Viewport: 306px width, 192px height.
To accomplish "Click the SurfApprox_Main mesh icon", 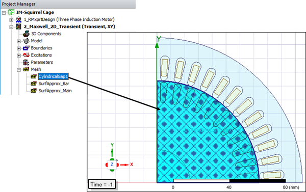I will [34, 91].
